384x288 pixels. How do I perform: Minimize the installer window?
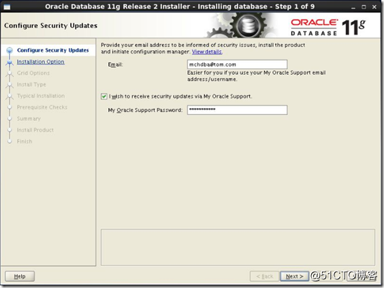tap(353, 7)
